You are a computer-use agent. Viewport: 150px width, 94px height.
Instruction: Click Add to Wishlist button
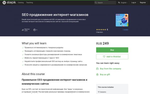pyautogui.click(x=112, y=57)
